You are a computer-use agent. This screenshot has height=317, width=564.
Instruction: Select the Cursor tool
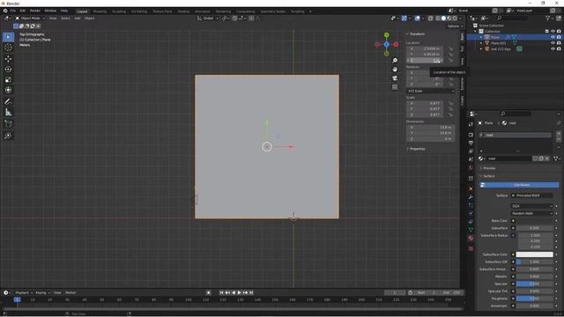pyautogui.click(x=8, y=48)
